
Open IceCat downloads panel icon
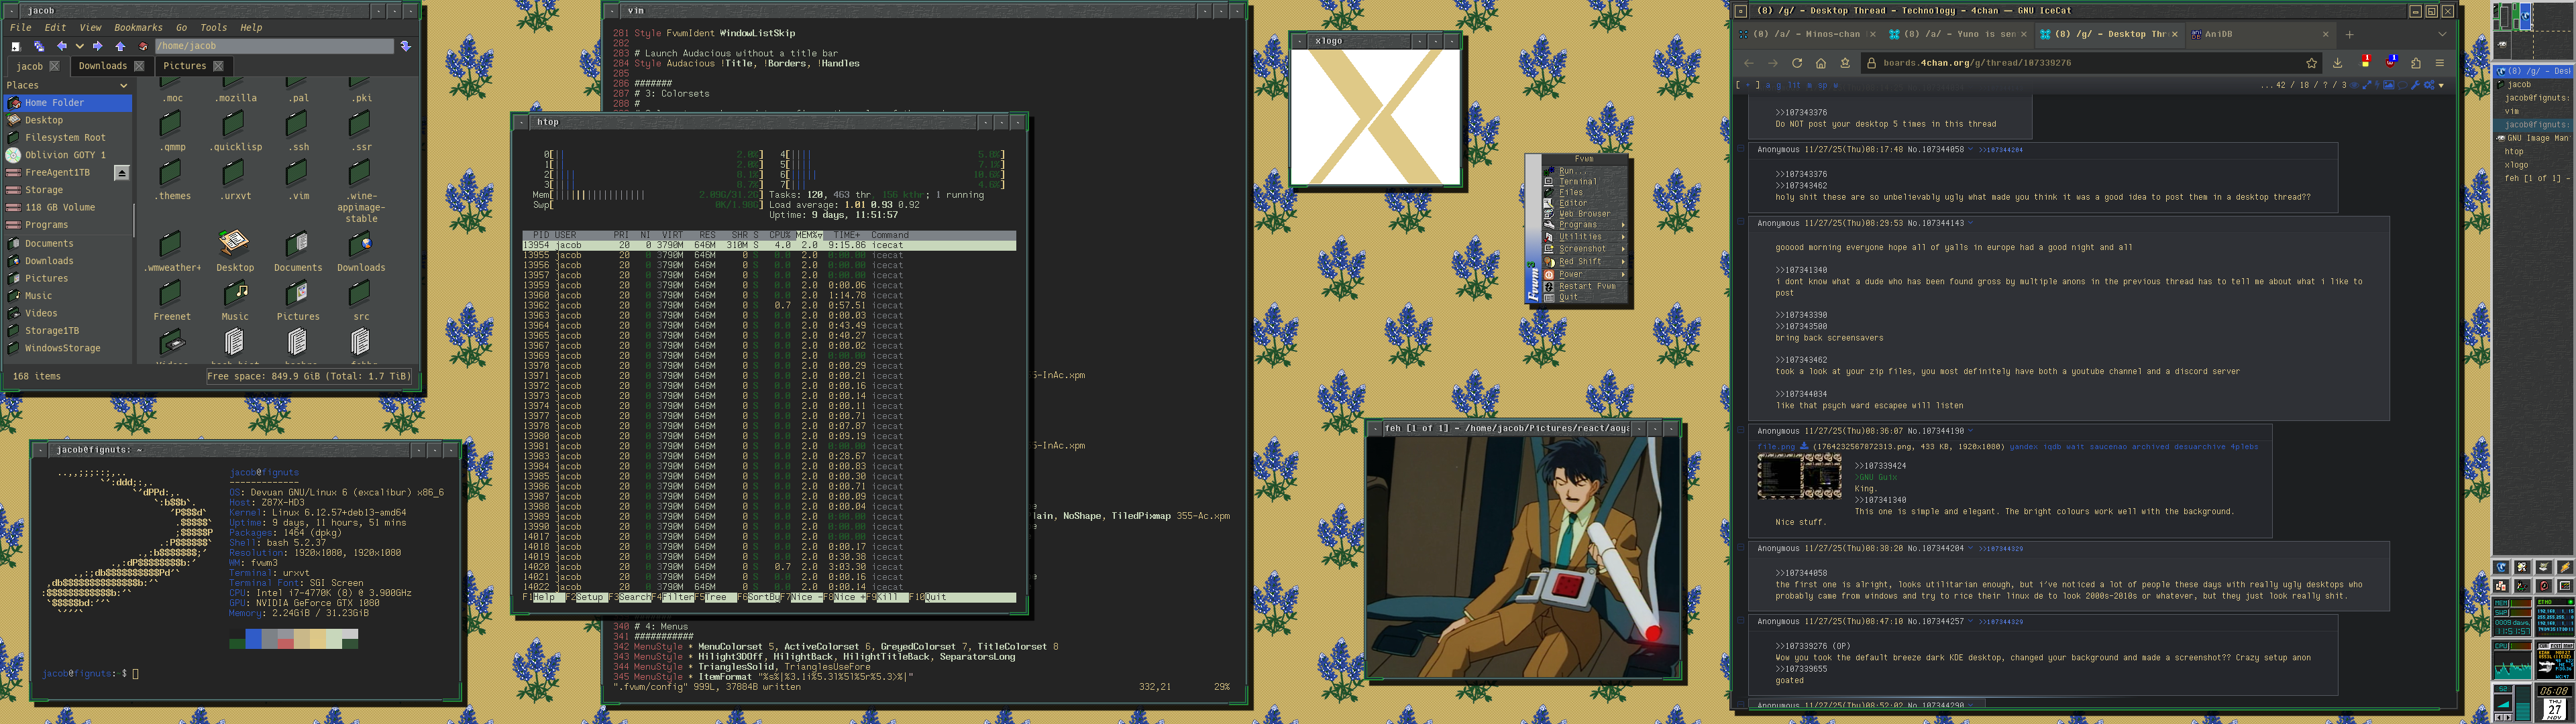pos(2337,63)
